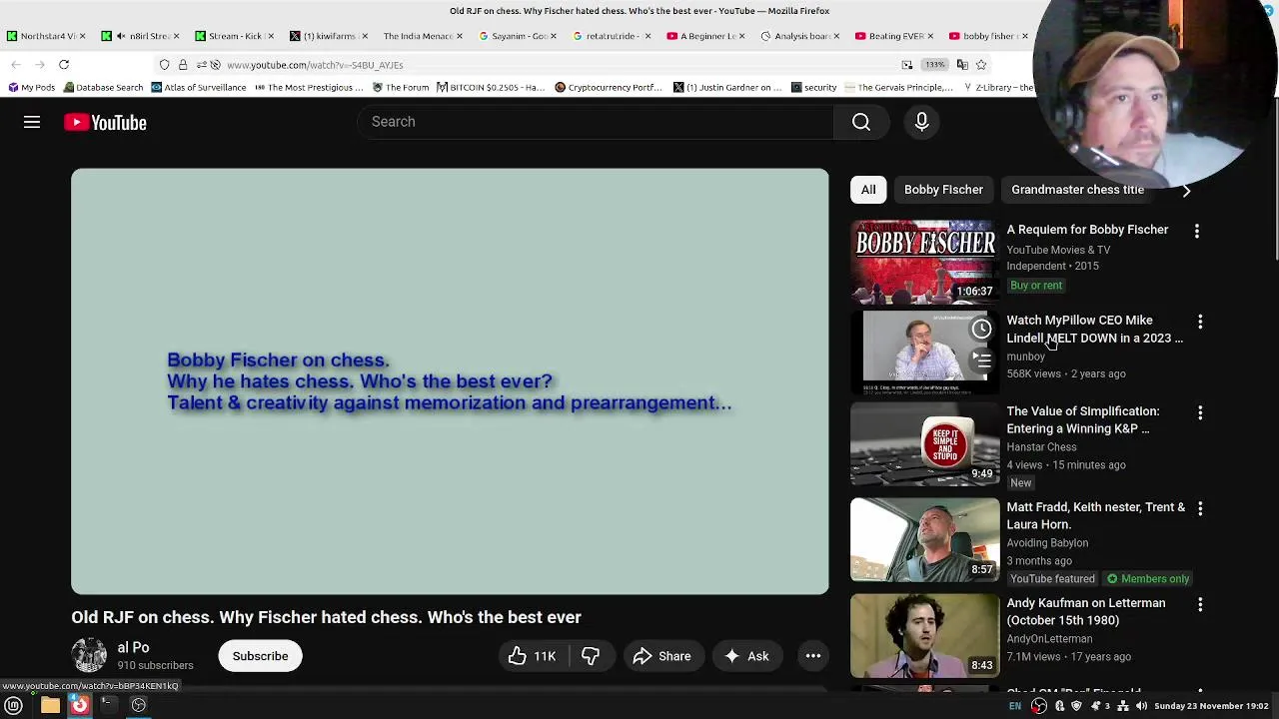Open Database Search bookmark
This screenshot has width=1279, height=719.
(x=103, y=87)
